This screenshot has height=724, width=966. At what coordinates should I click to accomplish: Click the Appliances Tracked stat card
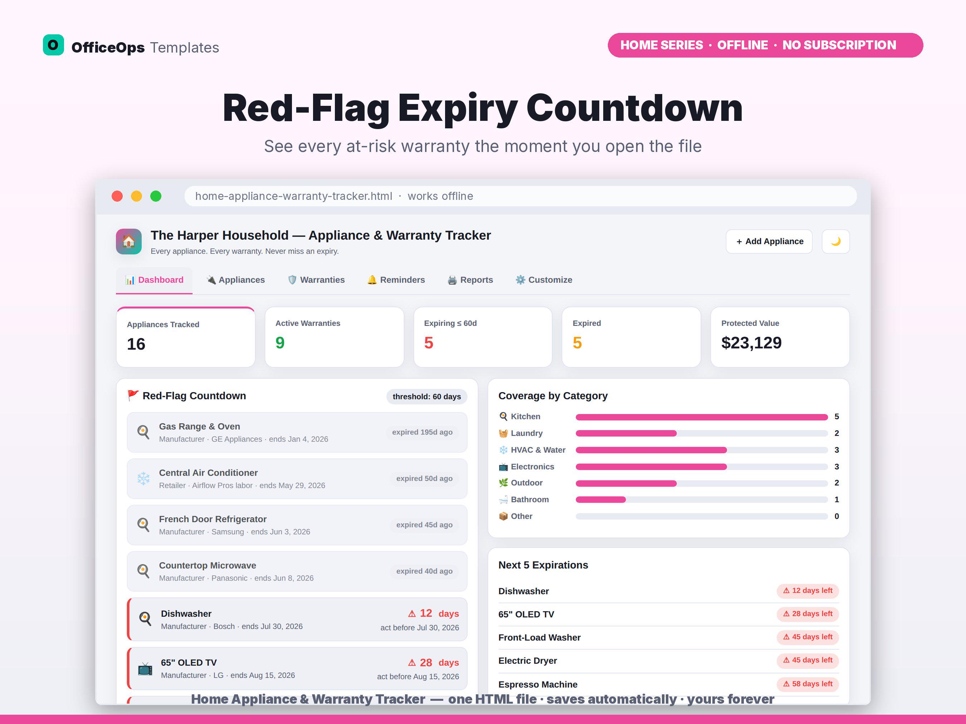coord(186,337)
